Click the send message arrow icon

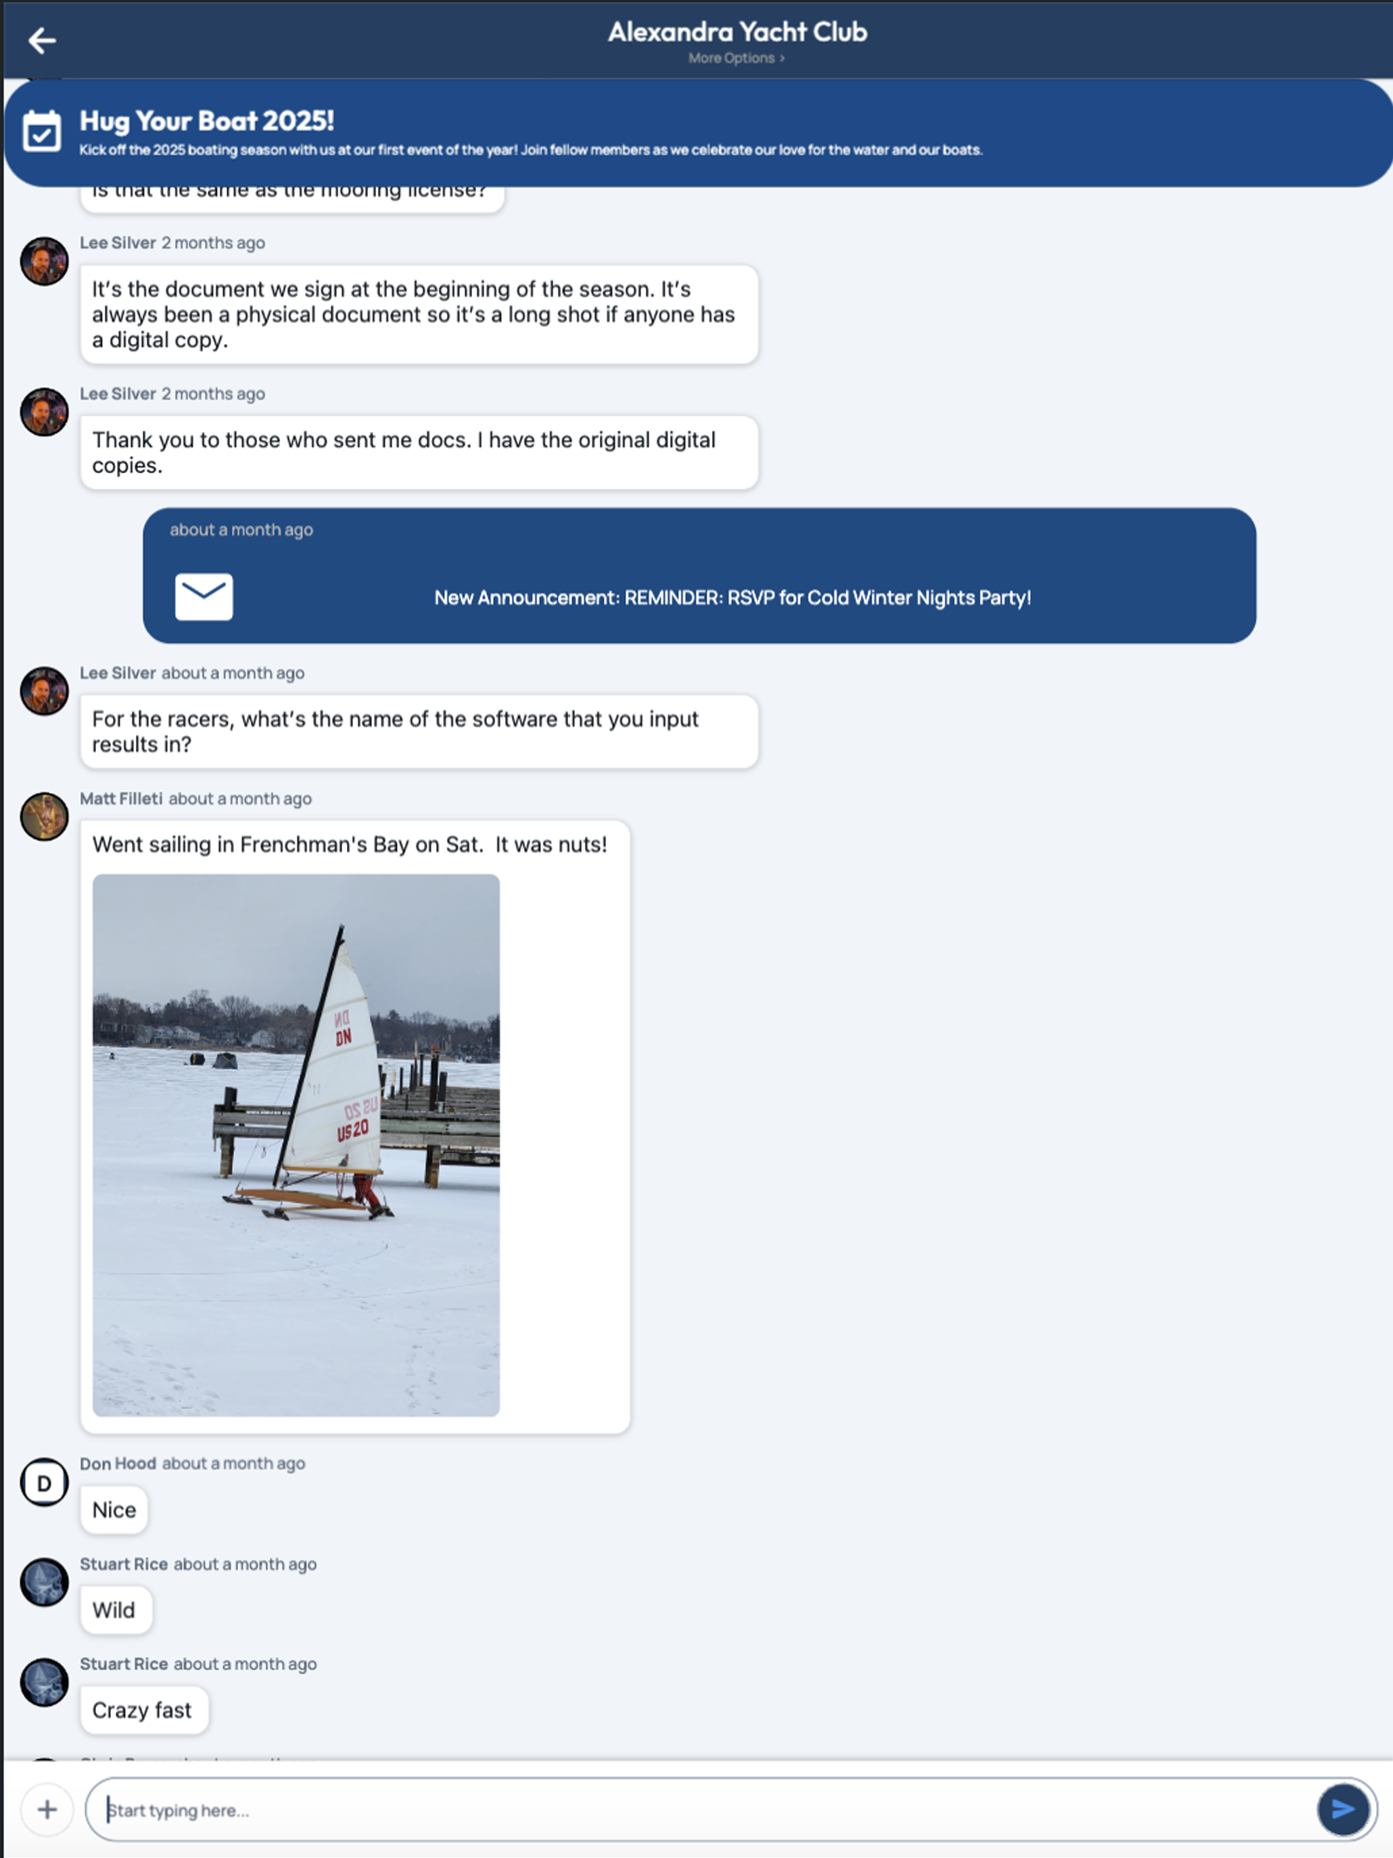1343,1810
